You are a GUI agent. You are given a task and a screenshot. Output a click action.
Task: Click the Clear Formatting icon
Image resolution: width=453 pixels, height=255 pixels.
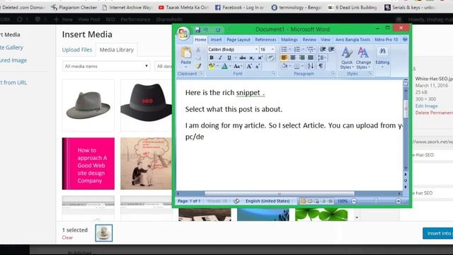tap(271, 58)
